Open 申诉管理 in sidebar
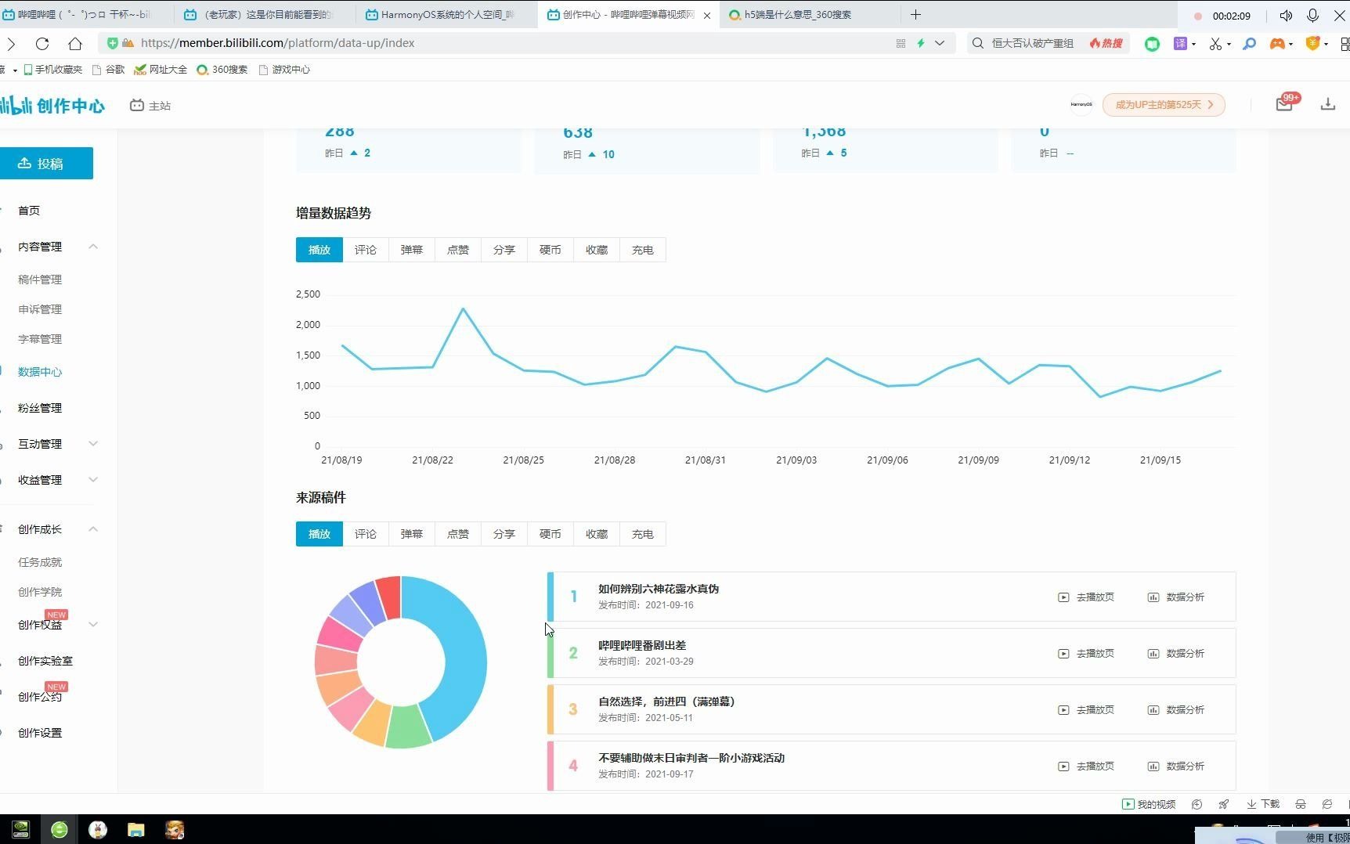1350x844 pixels. [x=40, y=309]
